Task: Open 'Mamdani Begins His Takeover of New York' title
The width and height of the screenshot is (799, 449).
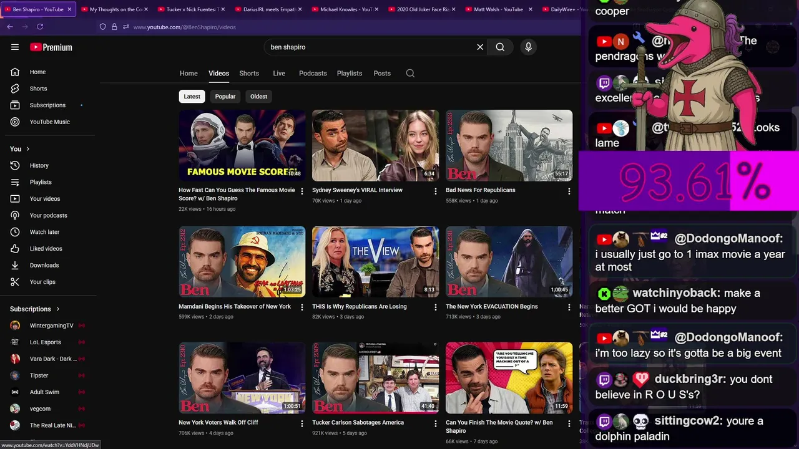Action: [235, 306]
